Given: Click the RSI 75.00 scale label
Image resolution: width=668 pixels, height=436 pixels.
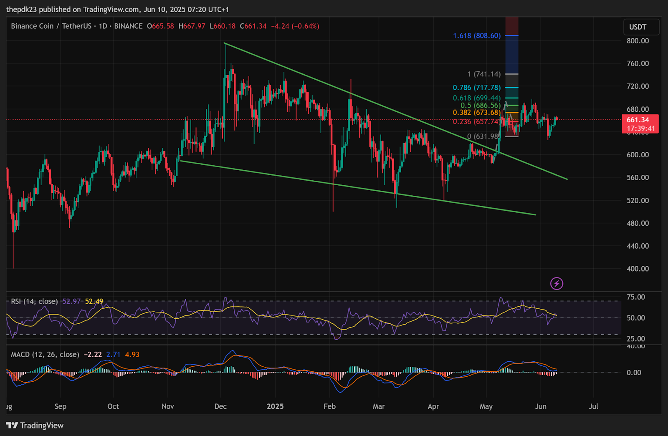Looking at the screenshot, I should [x=636, y=297].
